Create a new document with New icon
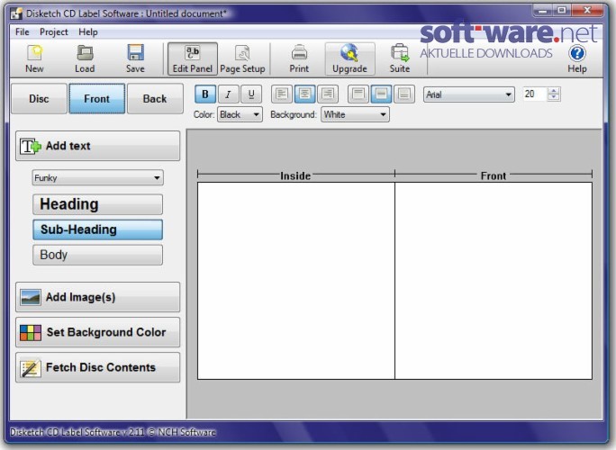This screenshot has height=450, width=616. coord(34,58)
